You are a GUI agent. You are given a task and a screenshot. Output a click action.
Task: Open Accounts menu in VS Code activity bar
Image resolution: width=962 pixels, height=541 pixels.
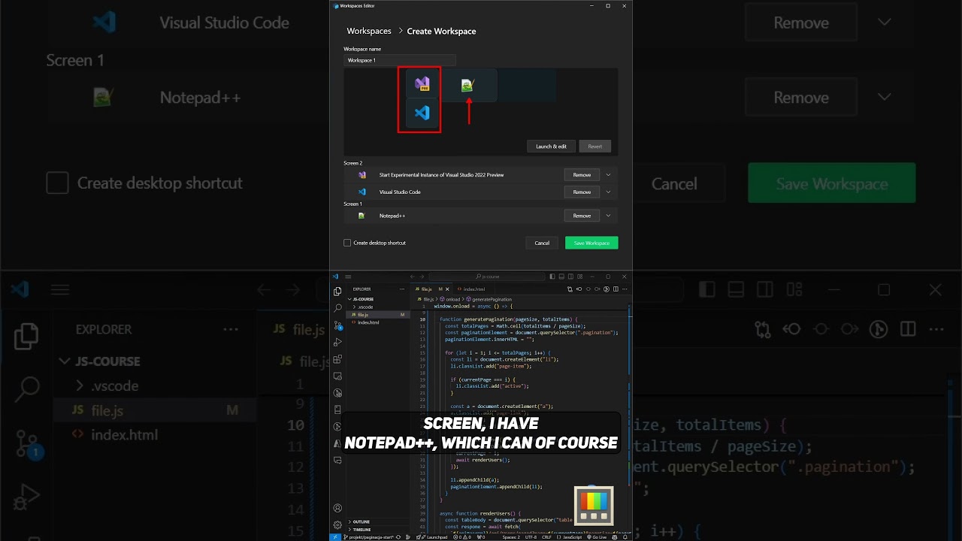click(337, 508)
